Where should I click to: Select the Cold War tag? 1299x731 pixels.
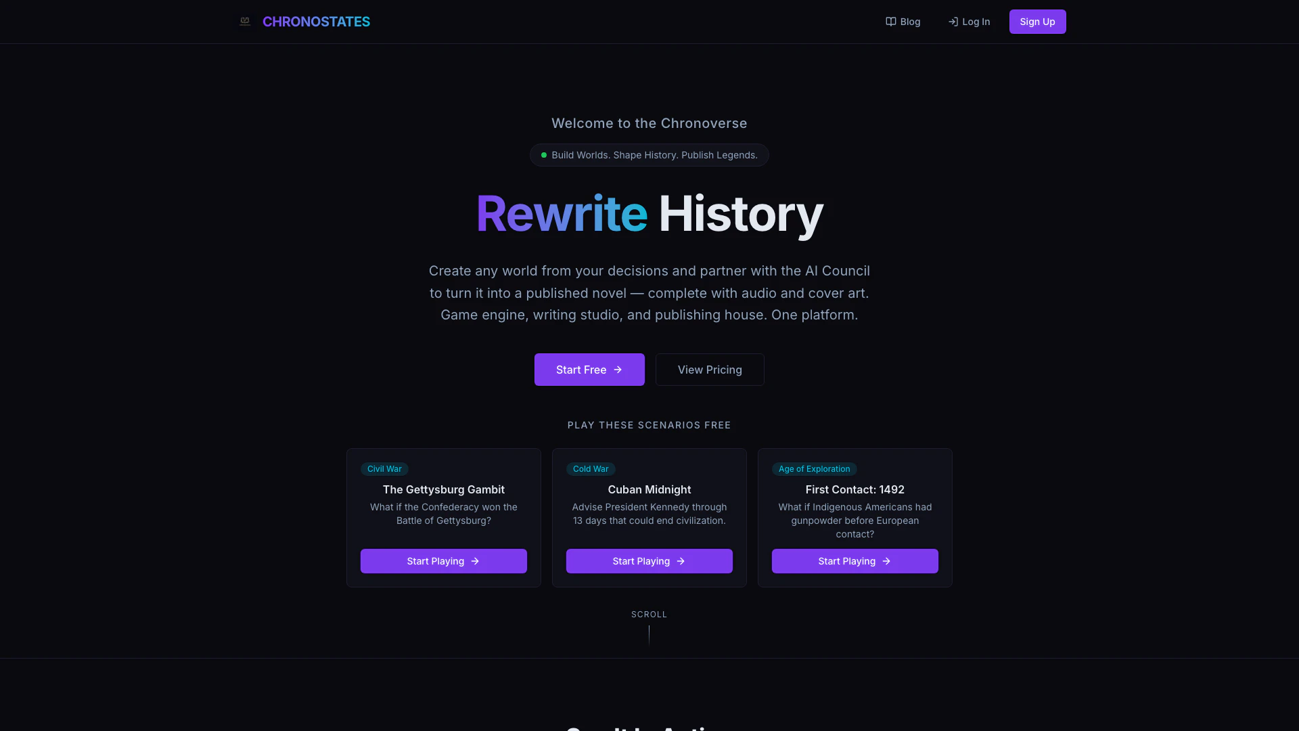(x=591, y=469)
